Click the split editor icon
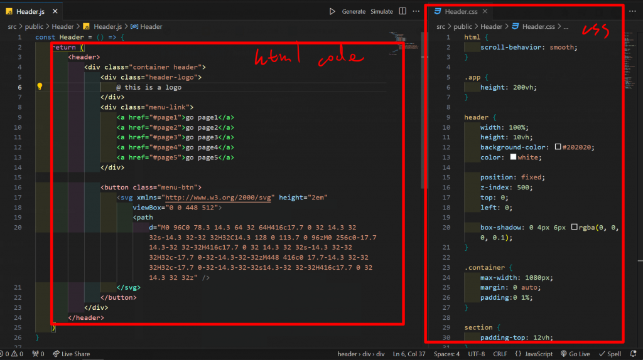Screen dimensions: 643x360 [403, 11]
